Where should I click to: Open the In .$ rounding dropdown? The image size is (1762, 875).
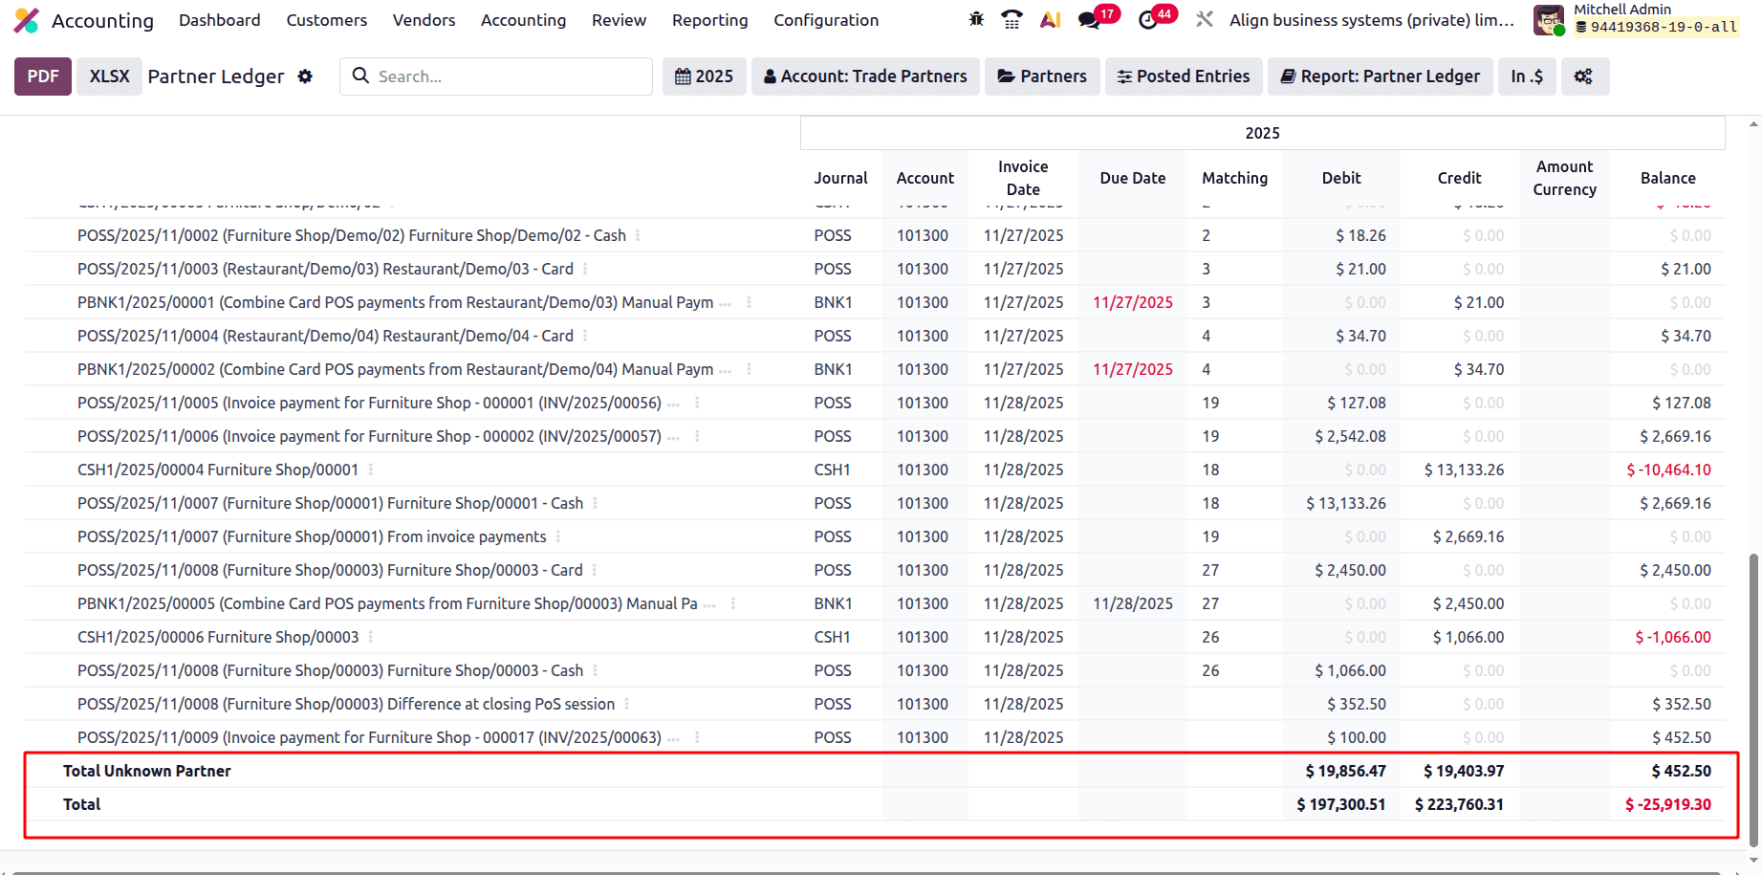pyautogui.click(x=1527, y=77)
